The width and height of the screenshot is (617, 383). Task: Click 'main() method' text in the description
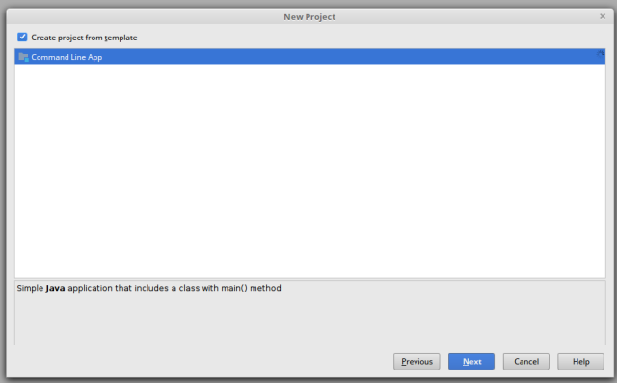point(251,288)
